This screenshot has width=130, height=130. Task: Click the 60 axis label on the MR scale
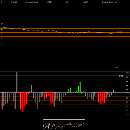click(x=127, y=81)
